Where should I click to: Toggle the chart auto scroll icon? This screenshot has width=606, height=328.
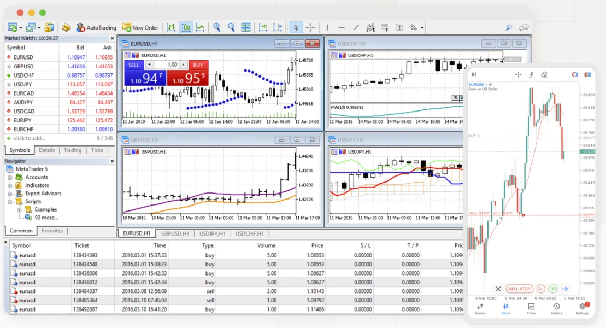263,27
